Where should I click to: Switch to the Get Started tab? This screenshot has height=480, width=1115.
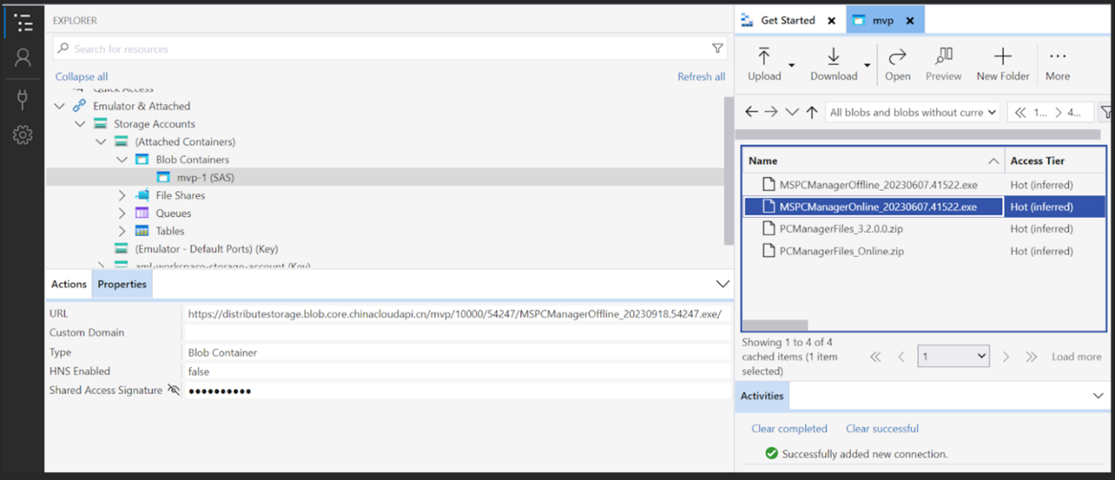pos(787,20)
